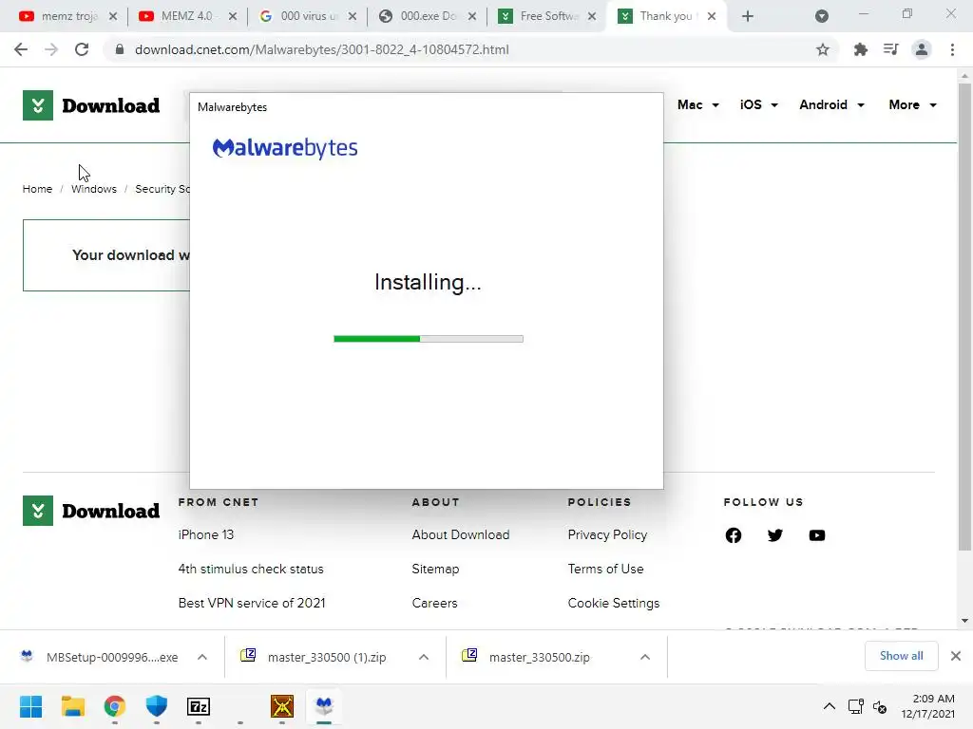Image resolution: width=973 pixels, height=729 pixels.
Task: Open the Chrome extensions puzzle icon
Action: click(860, 49)
